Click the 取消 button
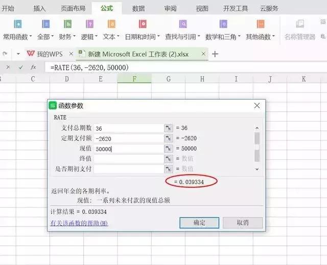The width and height of the screenshot is (327, 265). tap(243, 223)
